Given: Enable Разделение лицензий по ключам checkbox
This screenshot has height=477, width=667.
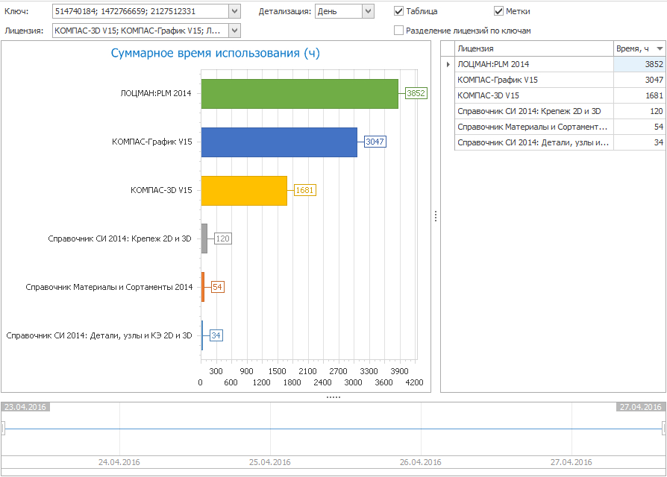Looking at the screenshot, I should point(399,31).
